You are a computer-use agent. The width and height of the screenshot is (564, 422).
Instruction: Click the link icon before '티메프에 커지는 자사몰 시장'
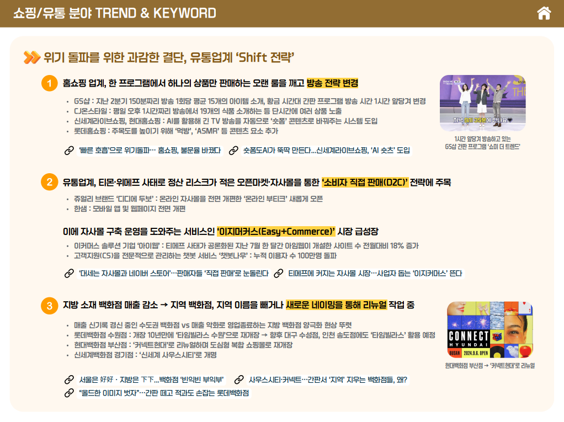tap(279, 273)
